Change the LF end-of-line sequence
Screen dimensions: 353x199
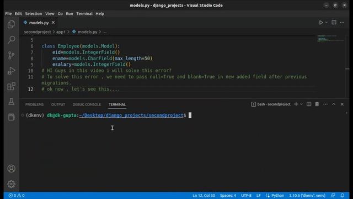pos(259,196)
